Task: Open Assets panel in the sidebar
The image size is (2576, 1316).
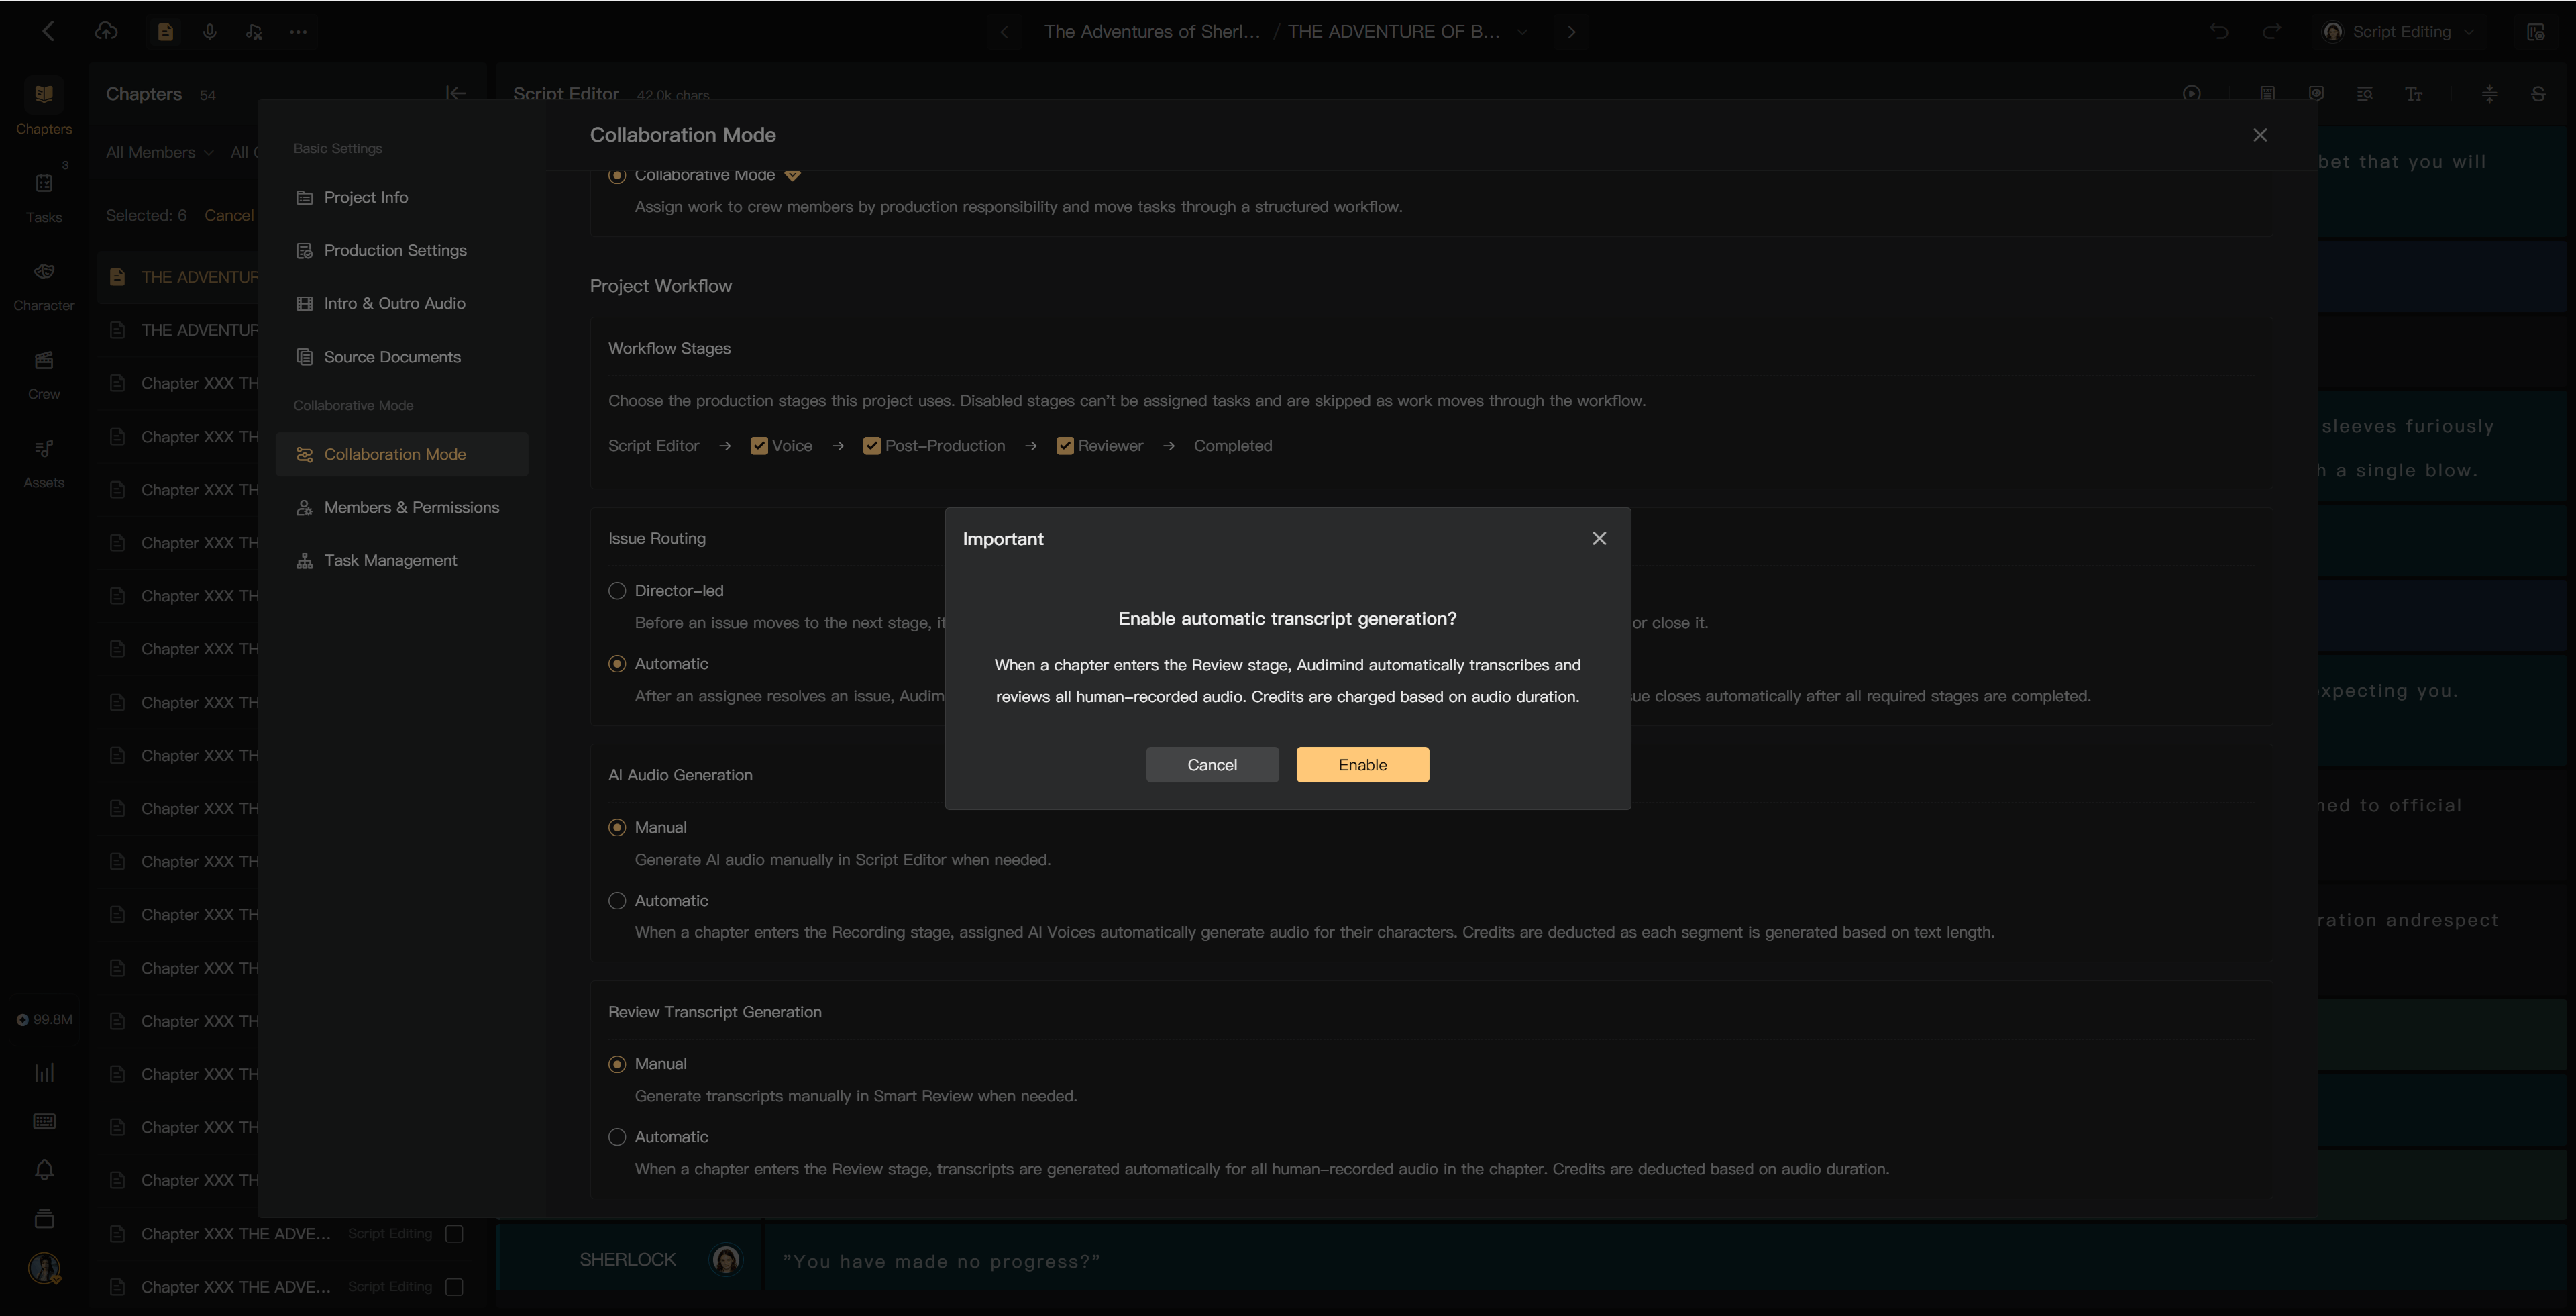Action: (44, 462)
